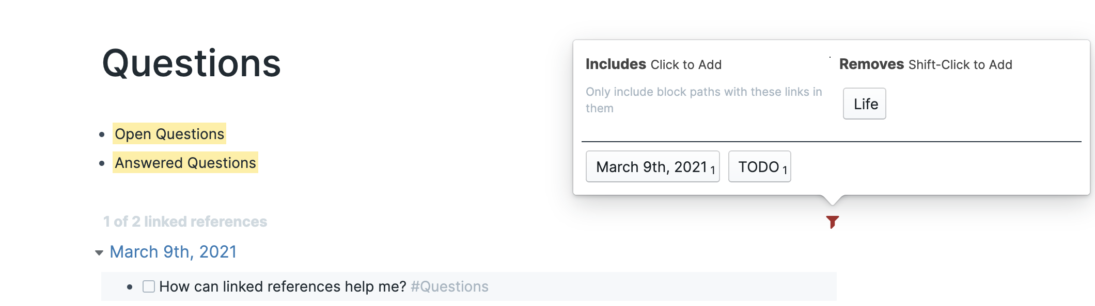This screenshot has height=306, width=1095.
Task: Remove the Life tag from the Removes filter
Action: click(864, 104)
